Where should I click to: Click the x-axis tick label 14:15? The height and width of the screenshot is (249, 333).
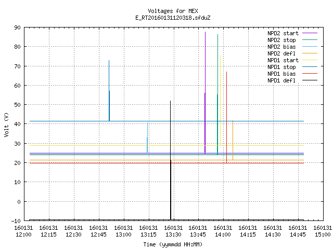click(x=248, y=234)
